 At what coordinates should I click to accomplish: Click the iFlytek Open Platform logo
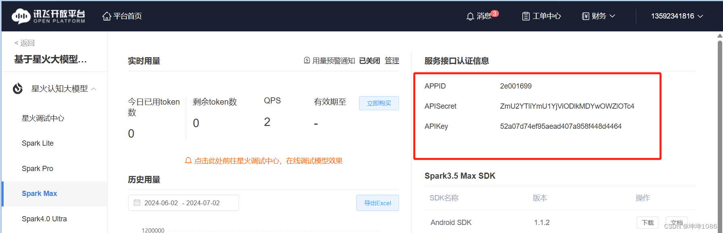click(48, 16)
